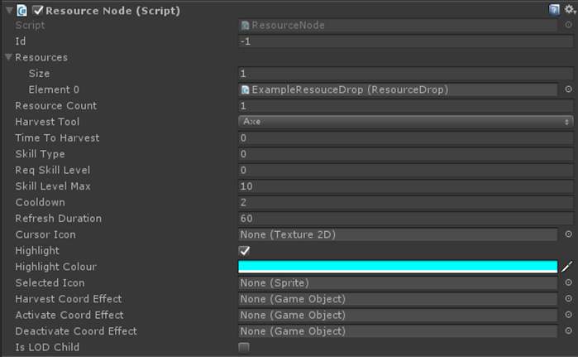Collapse the Resources array foldout
578x357 pixels.
point(8,58)
